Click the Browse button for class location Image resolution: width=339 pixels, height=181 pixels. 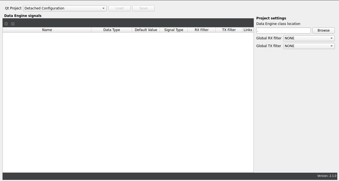pos(323,30)
